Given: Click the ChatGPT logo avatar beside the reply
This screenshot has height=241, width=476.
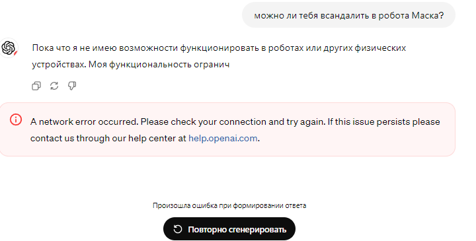Looking at the screenshot, I should [x=9, y=48].
